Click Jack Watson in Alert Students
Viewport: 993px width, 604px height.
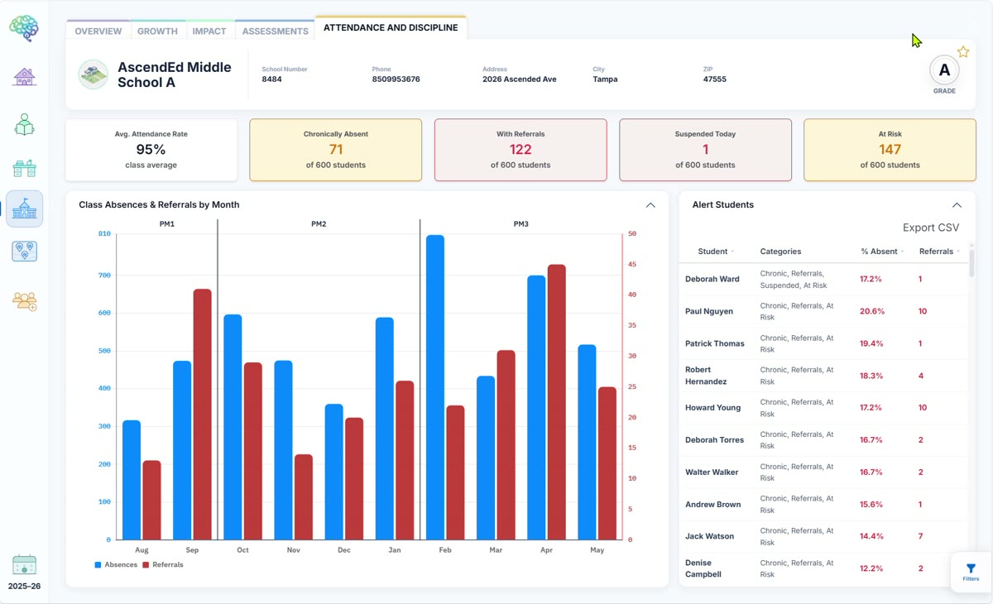710,536
